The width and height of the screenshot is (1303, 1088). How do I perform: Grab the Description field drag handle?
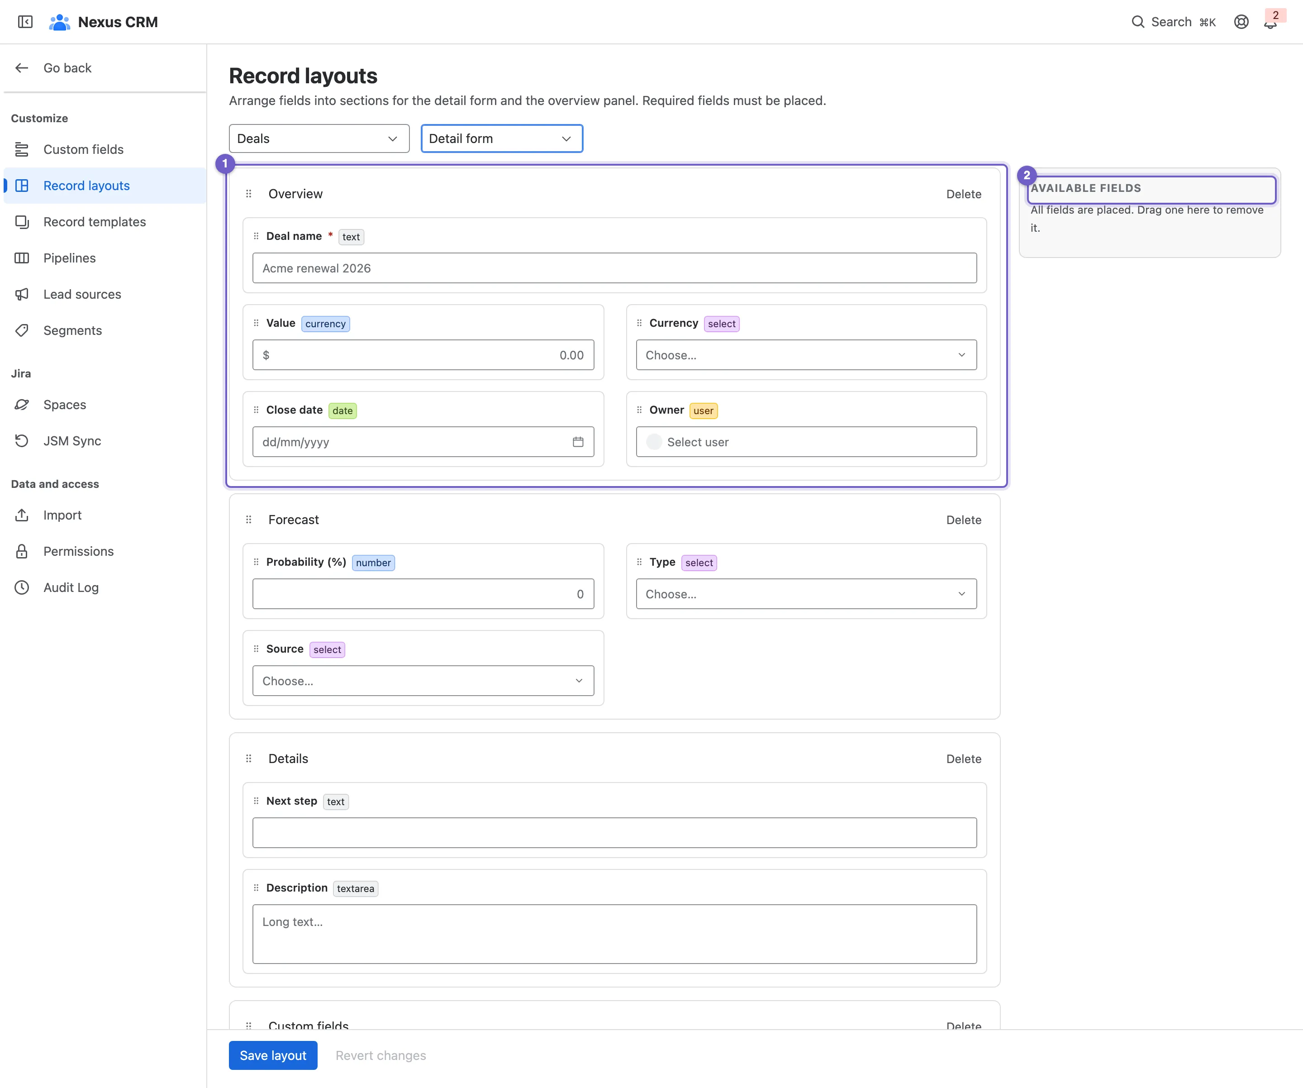[256, 888]
